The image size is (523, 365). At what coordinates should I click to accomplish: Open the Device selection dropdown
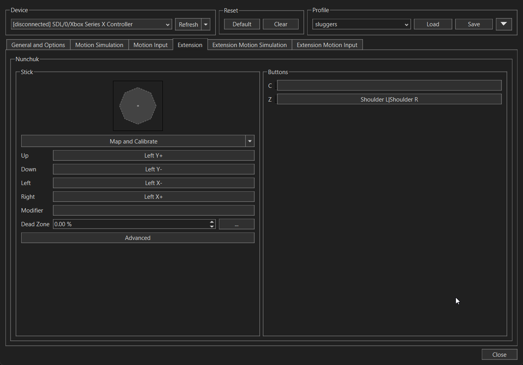point(91,24)
